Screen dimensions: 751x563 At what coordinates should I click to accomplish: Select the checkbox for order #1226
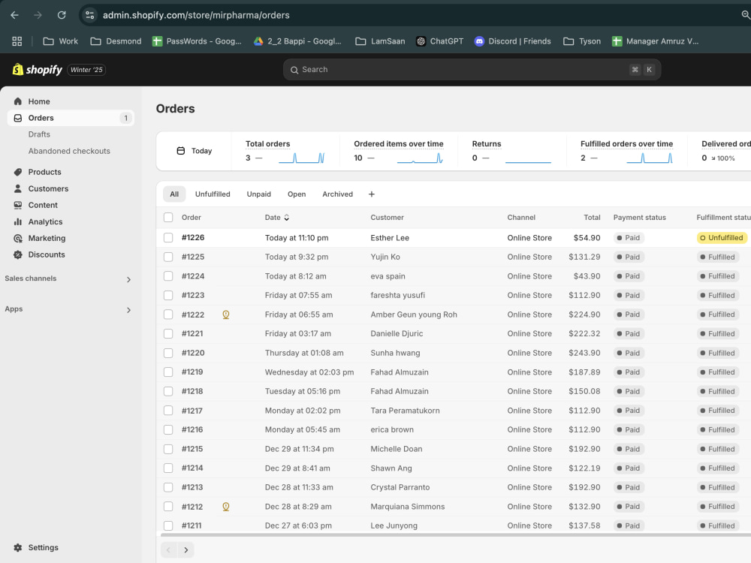pos(168,237)
